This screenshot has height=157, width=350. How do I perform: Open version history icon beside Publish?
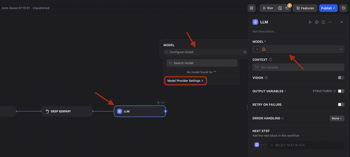[343, 8]
